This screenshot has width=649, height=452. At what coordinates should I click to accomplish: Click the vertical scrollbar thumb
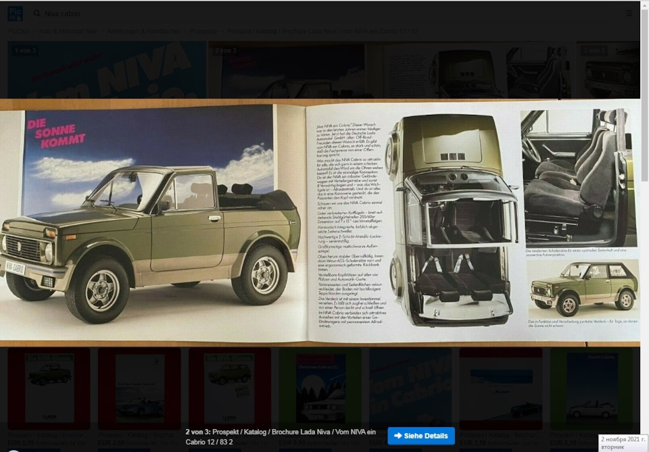tap(644, 95)
